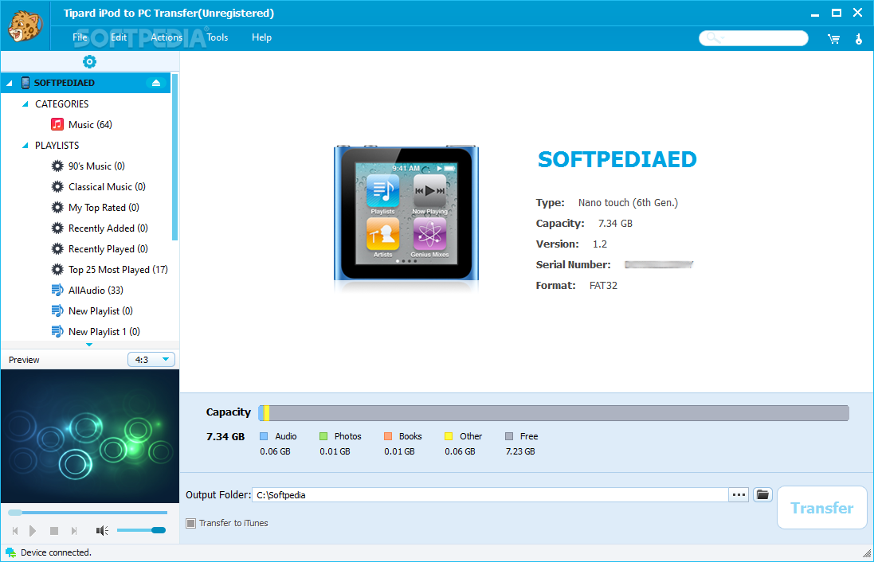Open the Edit menu
The image size is (874, 562).
pyautogui.click(x=118, y=37)
